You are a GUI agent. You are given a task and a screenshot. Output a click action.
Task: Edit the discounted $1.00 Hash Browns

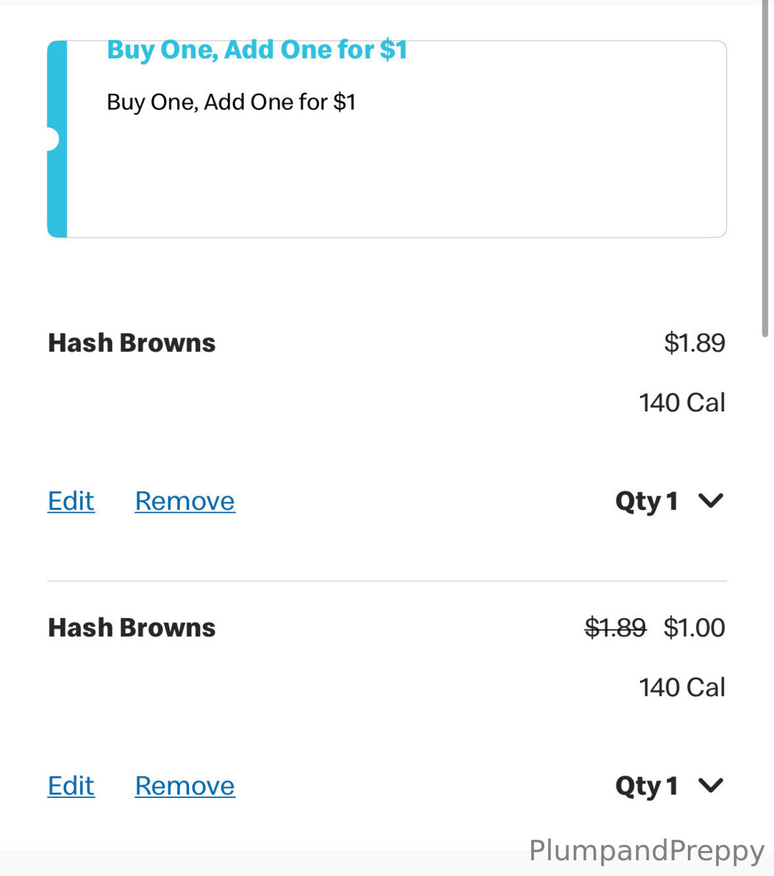71,786
